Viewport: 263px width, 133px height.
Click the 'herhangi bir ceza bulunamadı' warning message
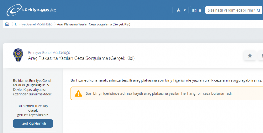click(159, 93)
